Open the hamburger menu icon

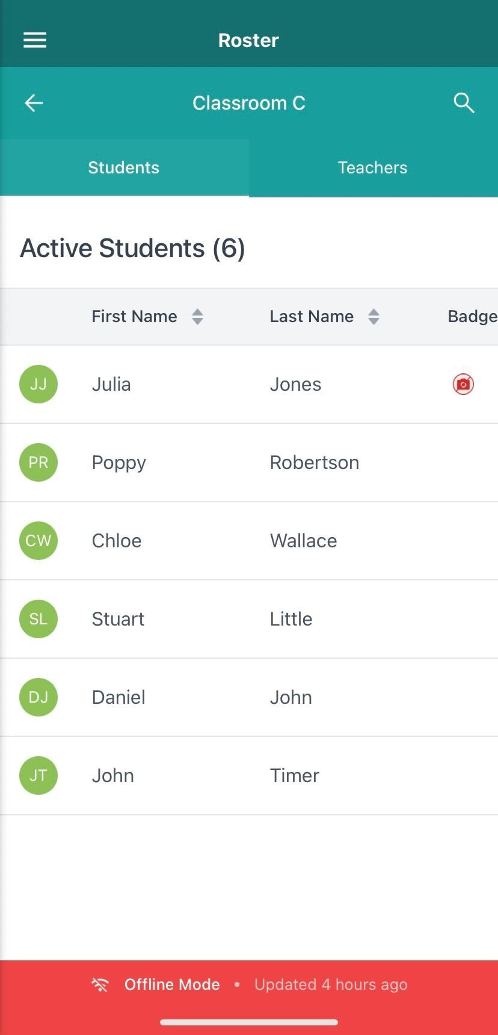click(35, 40)
